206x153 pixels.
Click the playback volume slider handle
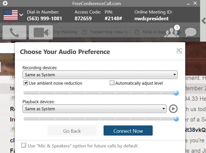point(176,119)
